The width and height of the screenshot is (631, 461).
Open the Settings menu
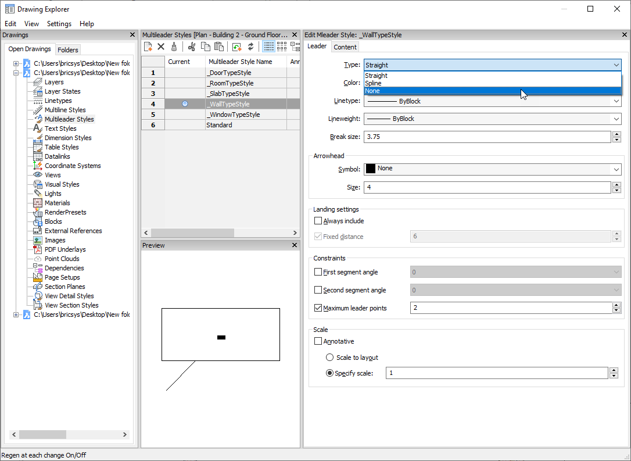tap(59, 24)
